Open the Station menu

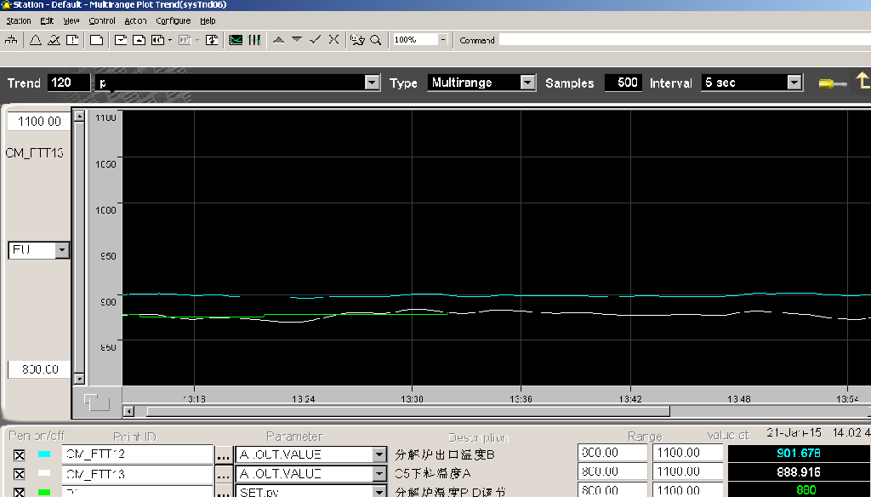pos(19,20)
